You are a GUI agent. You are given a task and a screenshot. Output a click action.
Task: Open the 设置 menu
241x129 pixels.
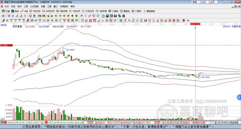point(43,6)
